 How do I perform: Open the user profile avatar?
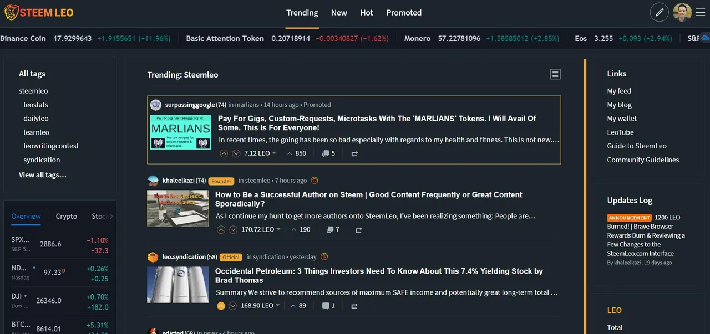pos(682,12)
